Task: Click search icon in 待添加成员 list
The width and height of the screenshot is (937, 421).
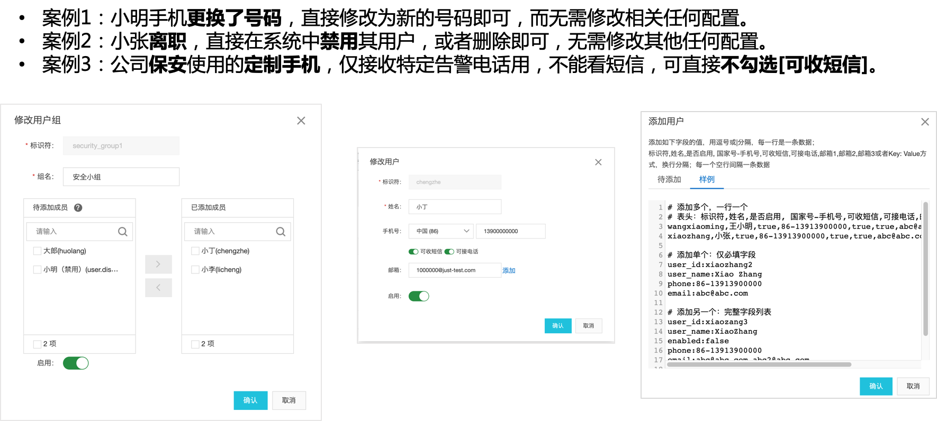Action: pyautogui.click(x=122, y=231)
